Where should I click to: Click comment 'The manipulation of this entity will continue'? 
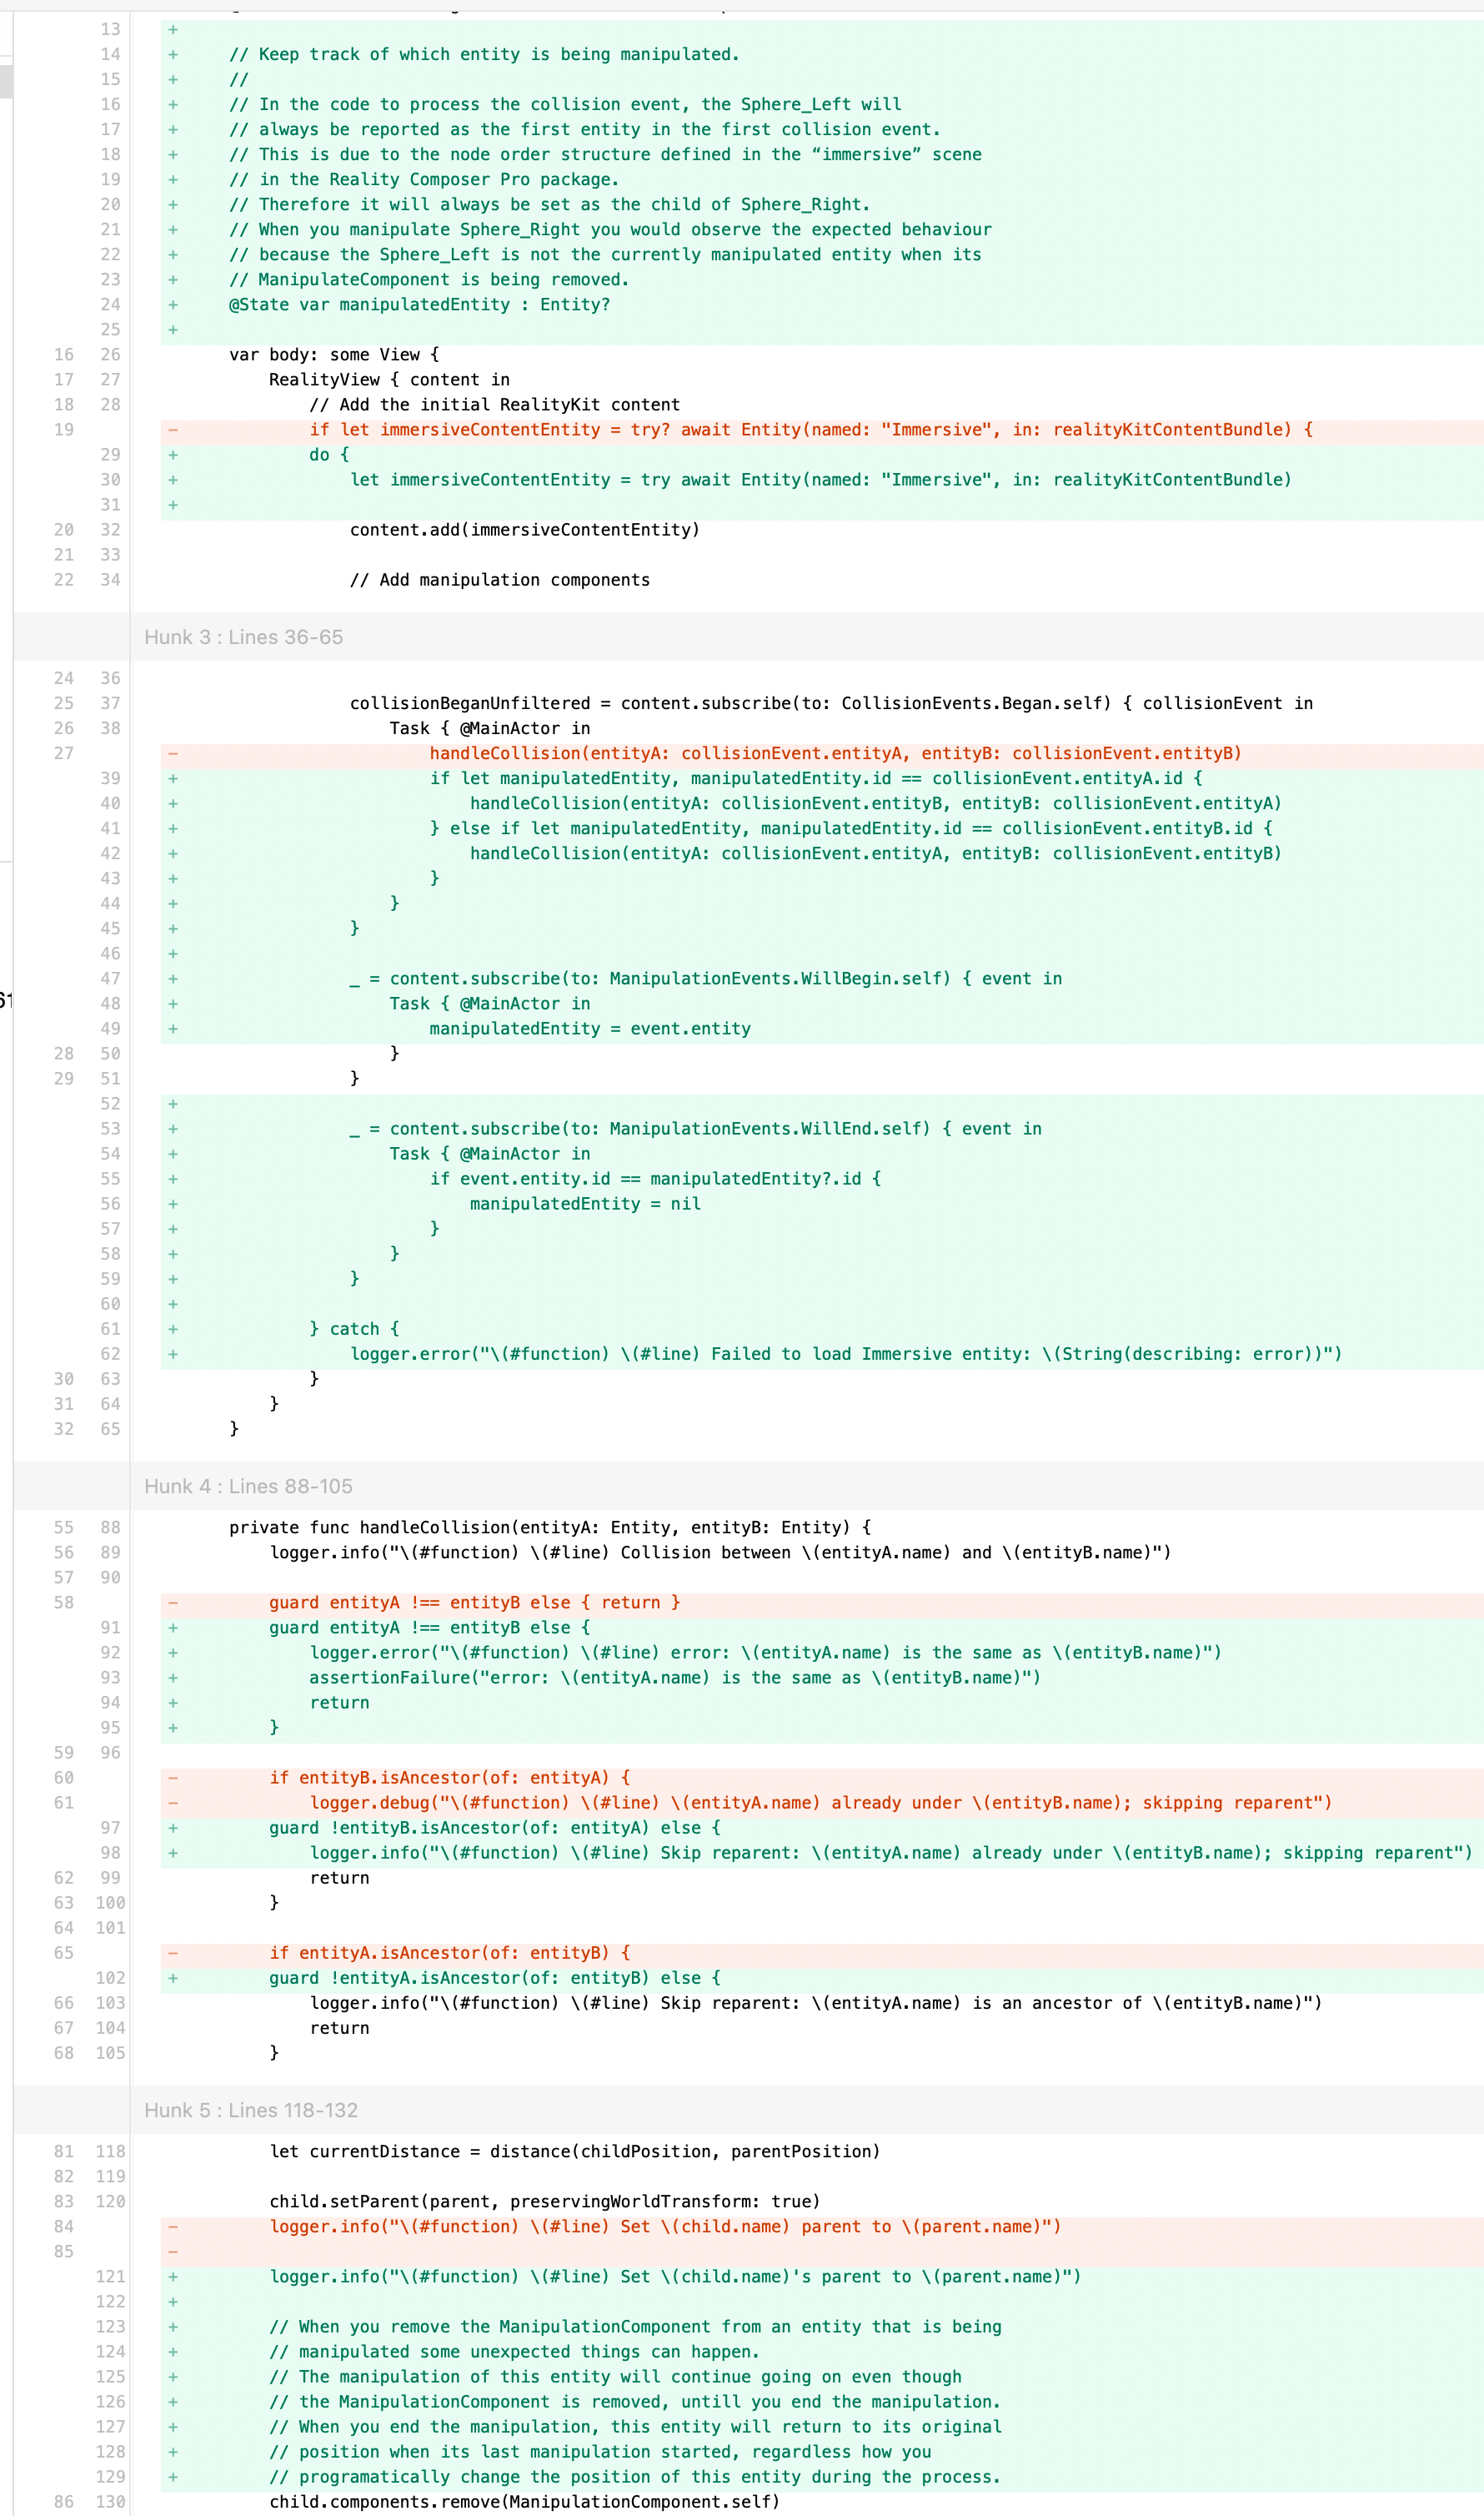[x=615, y=2377]
